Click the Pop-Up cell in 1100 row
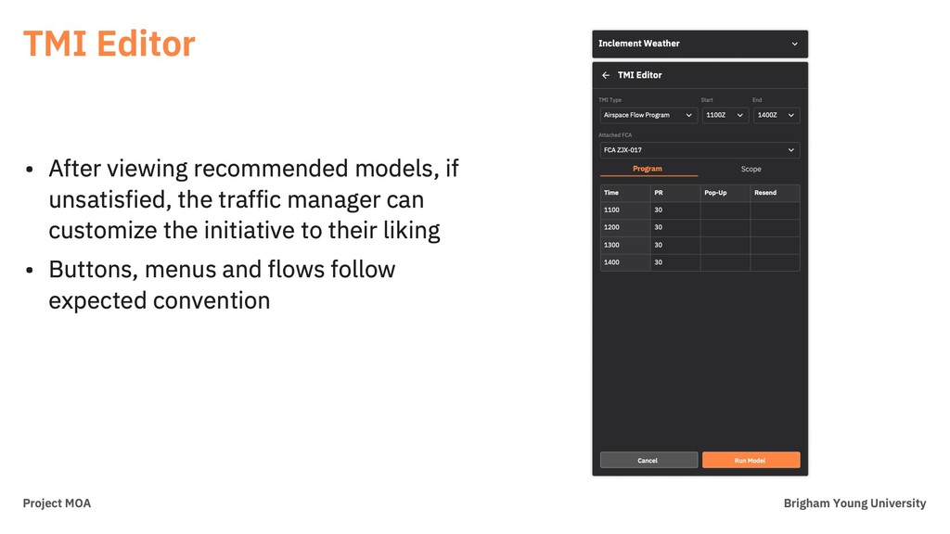 point(725,210)
